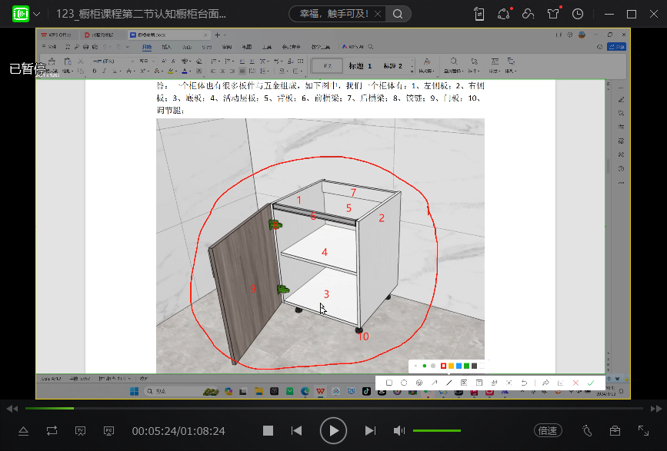Stop the video playback
Viewport: 667px width, 451px height.
(x=268, y=431)
